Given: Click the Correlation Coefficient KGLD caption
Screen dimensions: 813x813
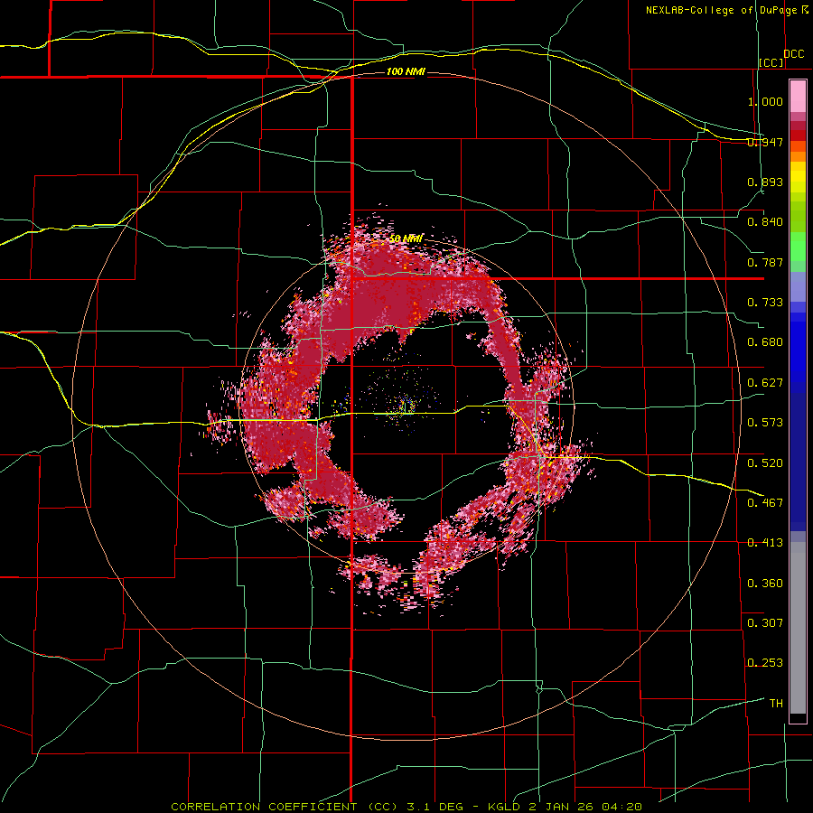Looking at the screenshot, I should coord(406,807).
